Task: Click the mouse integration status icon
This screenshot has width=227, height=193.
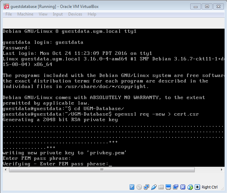Action: (x=190, y=187)
